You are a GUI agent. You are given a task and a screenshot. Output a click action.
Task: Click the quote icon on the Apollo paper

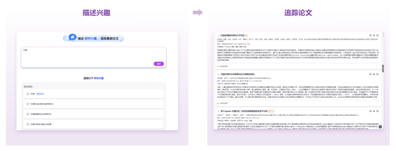(x=374, y=111)
